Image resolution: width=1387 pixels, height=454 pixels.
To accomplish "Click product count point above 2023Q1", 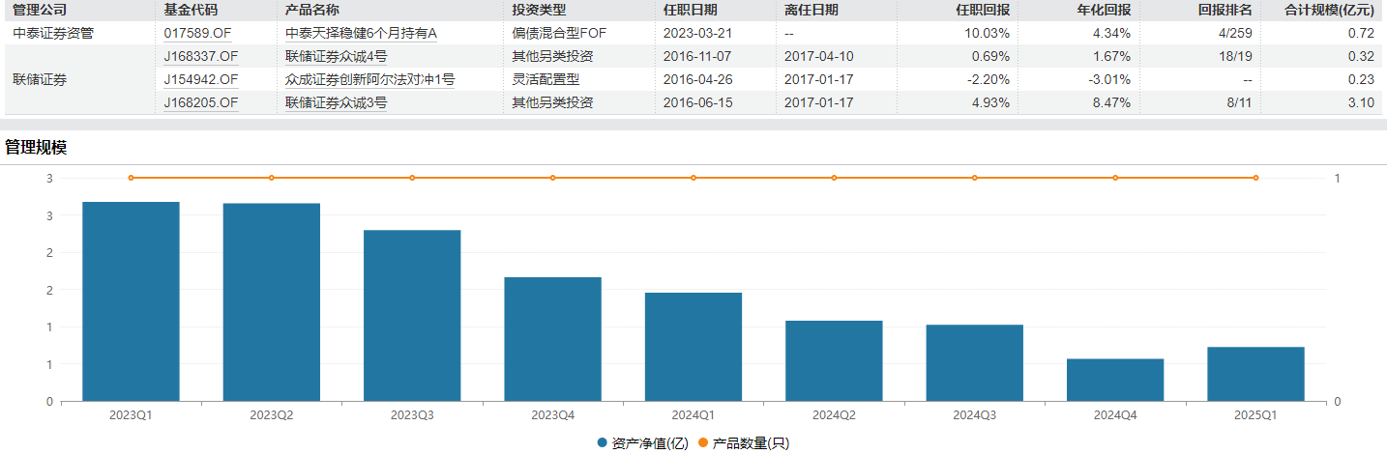I will coord(131,178).
